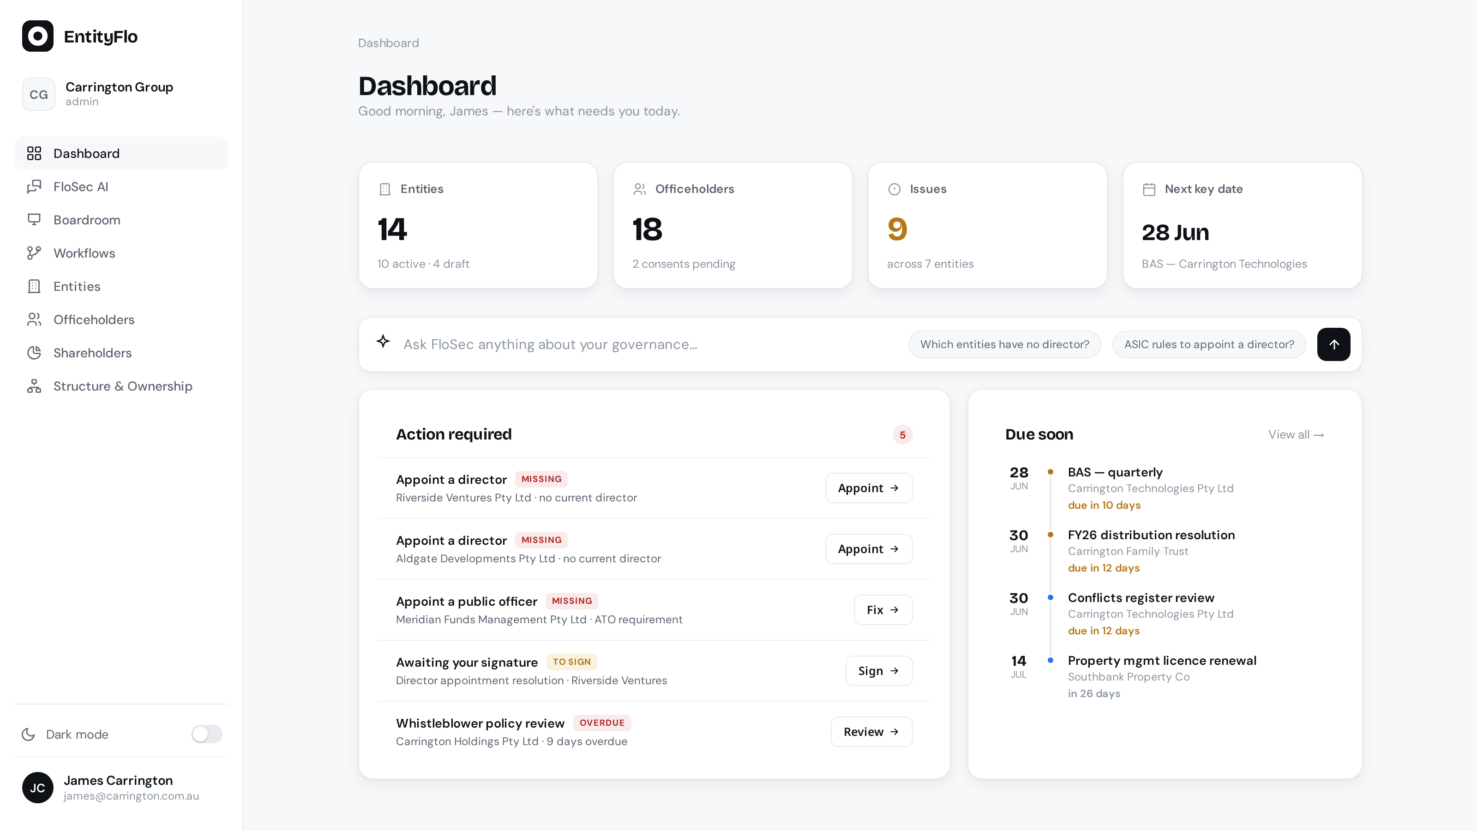This screenshot has height=831, width=1477.
Task: Click 'Aldgate Developments Pty Ltd · no current director'
Action: coord(528,559)
